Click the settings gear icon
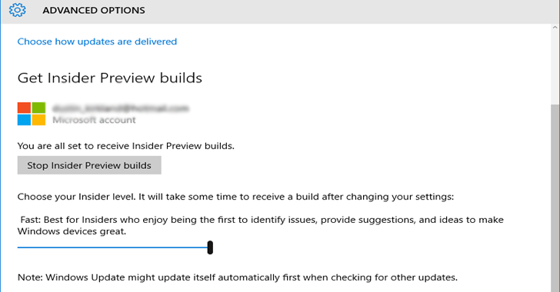Screen dimensions: 560x292 tap(18, 10)
